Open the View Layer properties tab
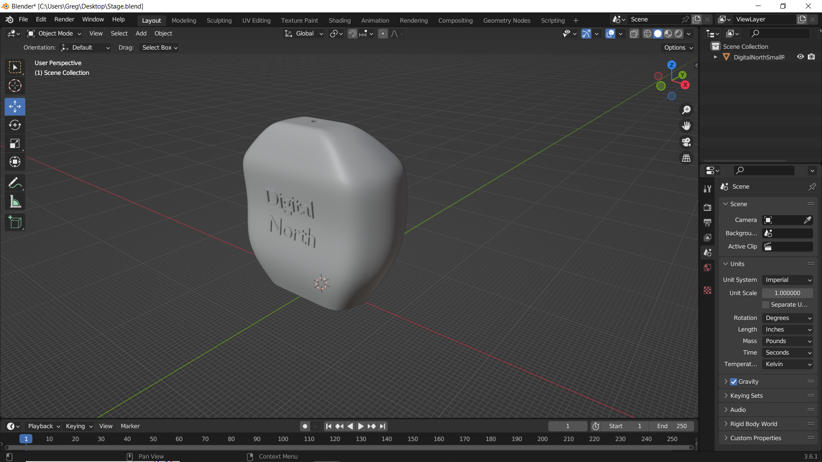 click(x=707, y=237)
